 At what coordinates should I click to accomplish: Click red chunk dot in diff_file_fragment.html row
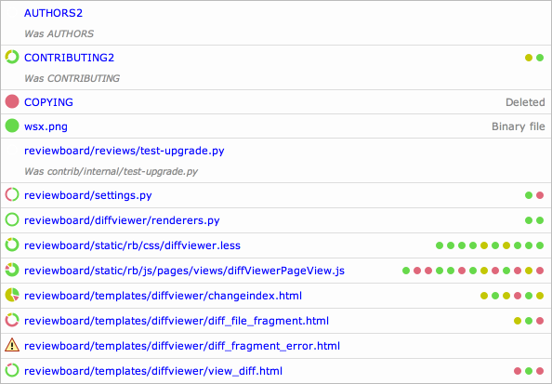tap(540, 321)
